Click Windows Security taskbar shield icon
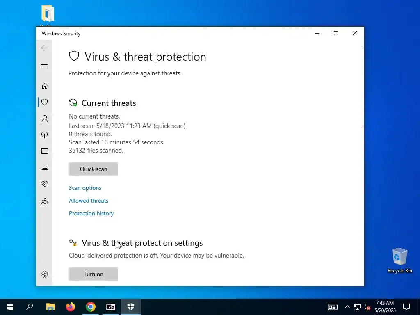The height and width of the screenshot is (315, 420). coord(131,307)
